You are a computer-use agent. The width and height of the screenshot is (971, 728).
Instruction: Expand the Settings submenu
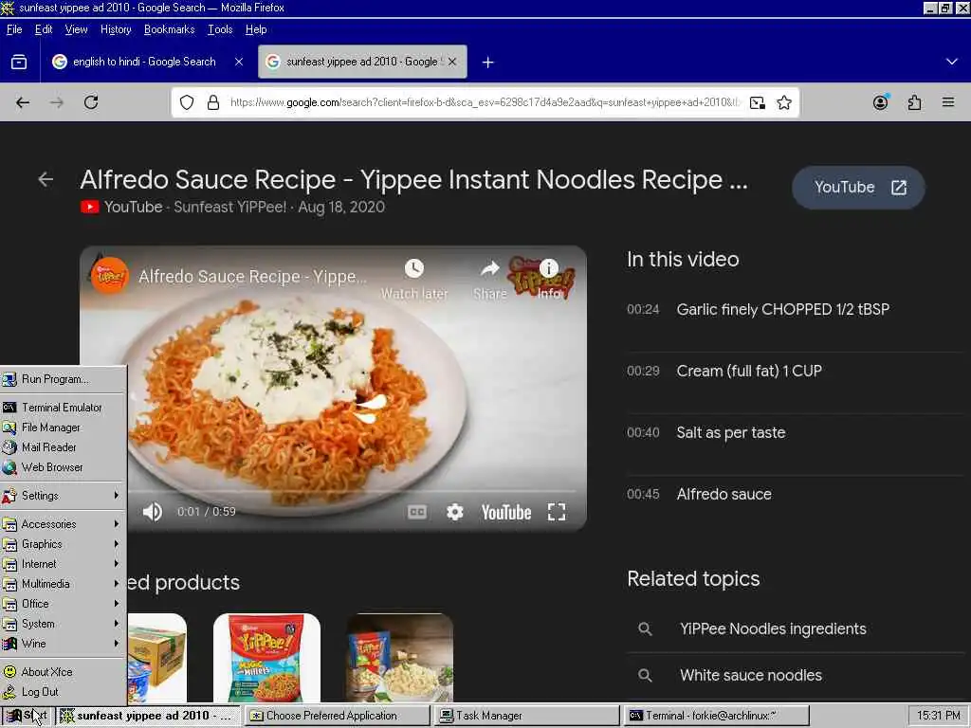click(x=64, y=495)
